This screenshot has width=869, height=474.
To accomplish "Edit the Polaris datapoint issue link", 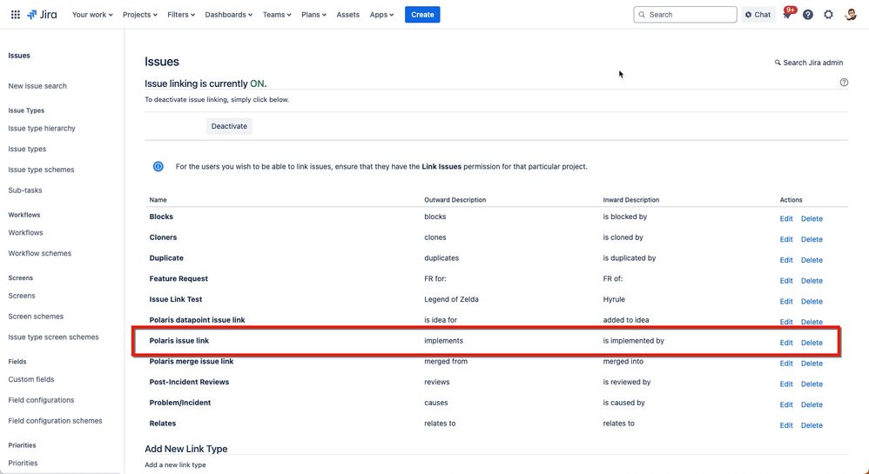I will coord(786,322).
